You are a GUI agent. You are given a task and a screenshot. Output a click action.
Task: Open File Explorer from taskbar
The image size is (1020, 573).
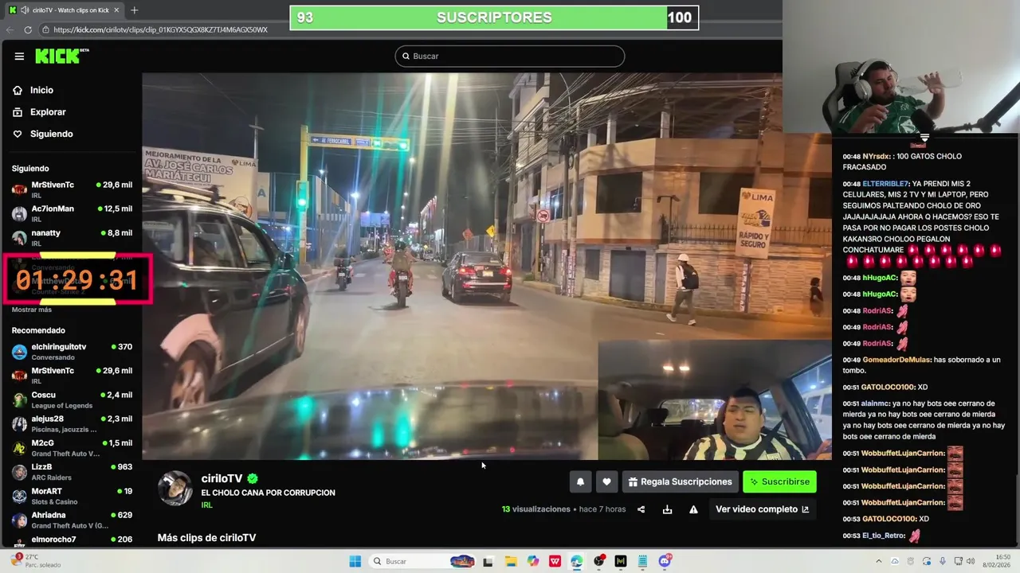click(x=511, y=561)
